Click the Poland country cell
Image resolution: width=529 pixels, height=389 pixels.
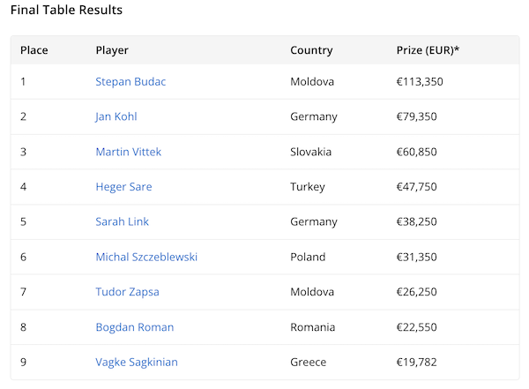click(308, 257)
